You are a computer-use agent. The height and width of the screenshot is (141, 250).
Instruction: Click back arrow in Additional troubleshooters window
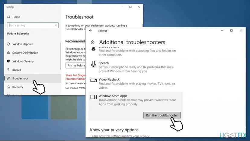point(91,30)
